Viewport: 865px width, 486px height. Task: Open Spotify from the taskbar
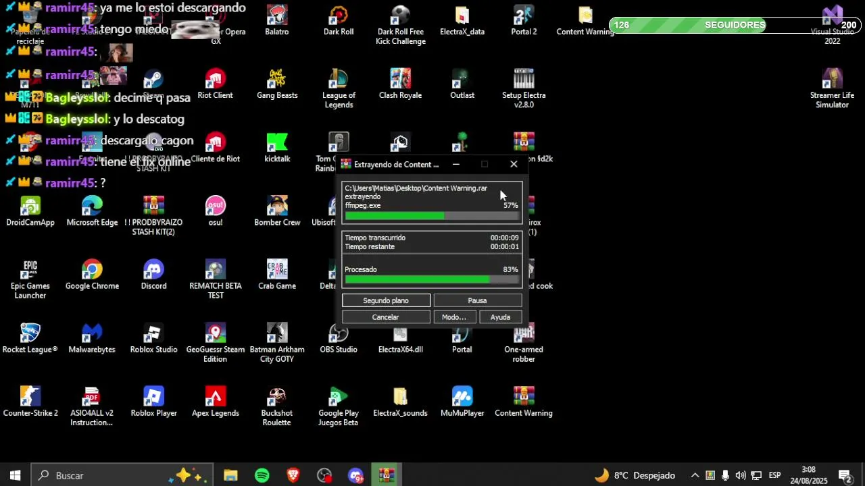[262, 475]
